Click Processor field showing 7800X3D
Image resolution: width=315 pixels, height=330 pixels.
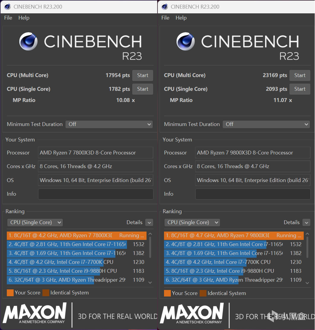click(x=96, y=153)
